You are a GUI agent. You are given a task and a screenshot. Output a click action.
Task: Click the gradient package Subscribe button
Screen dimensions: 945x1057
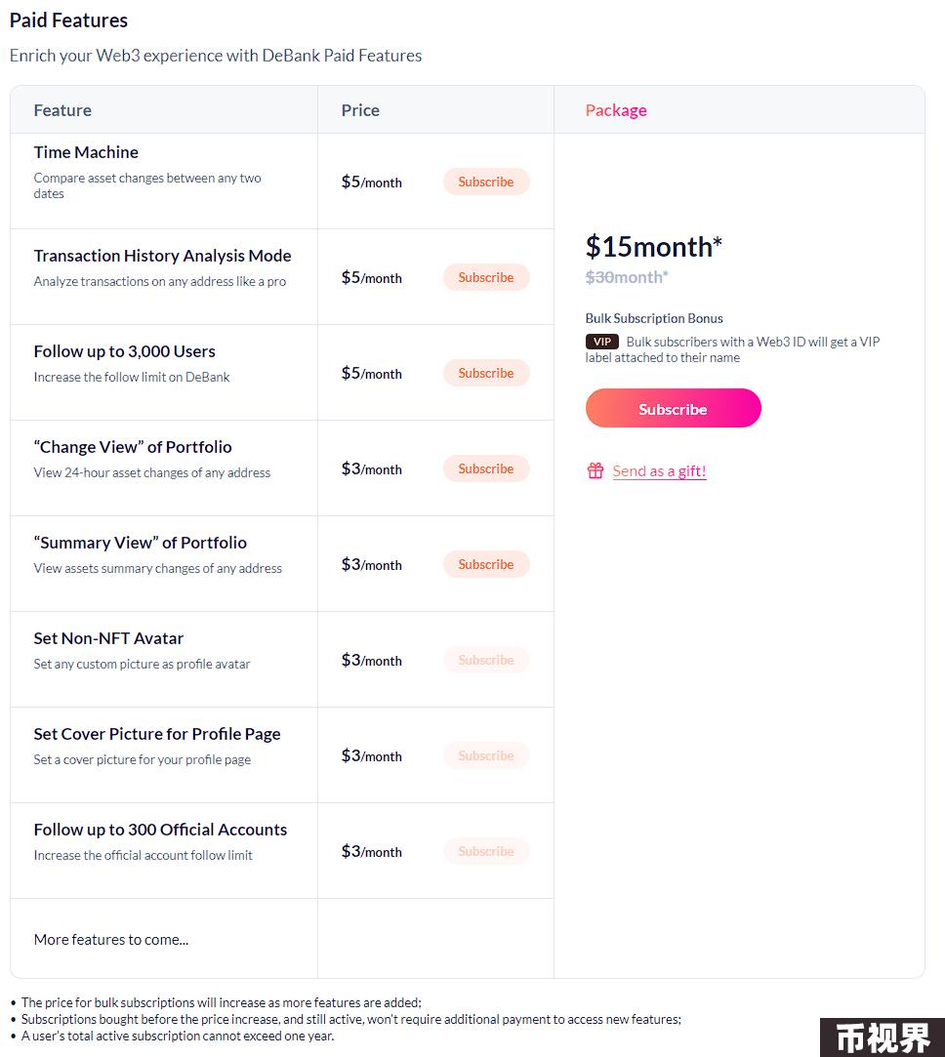click(x=674, y=408)
